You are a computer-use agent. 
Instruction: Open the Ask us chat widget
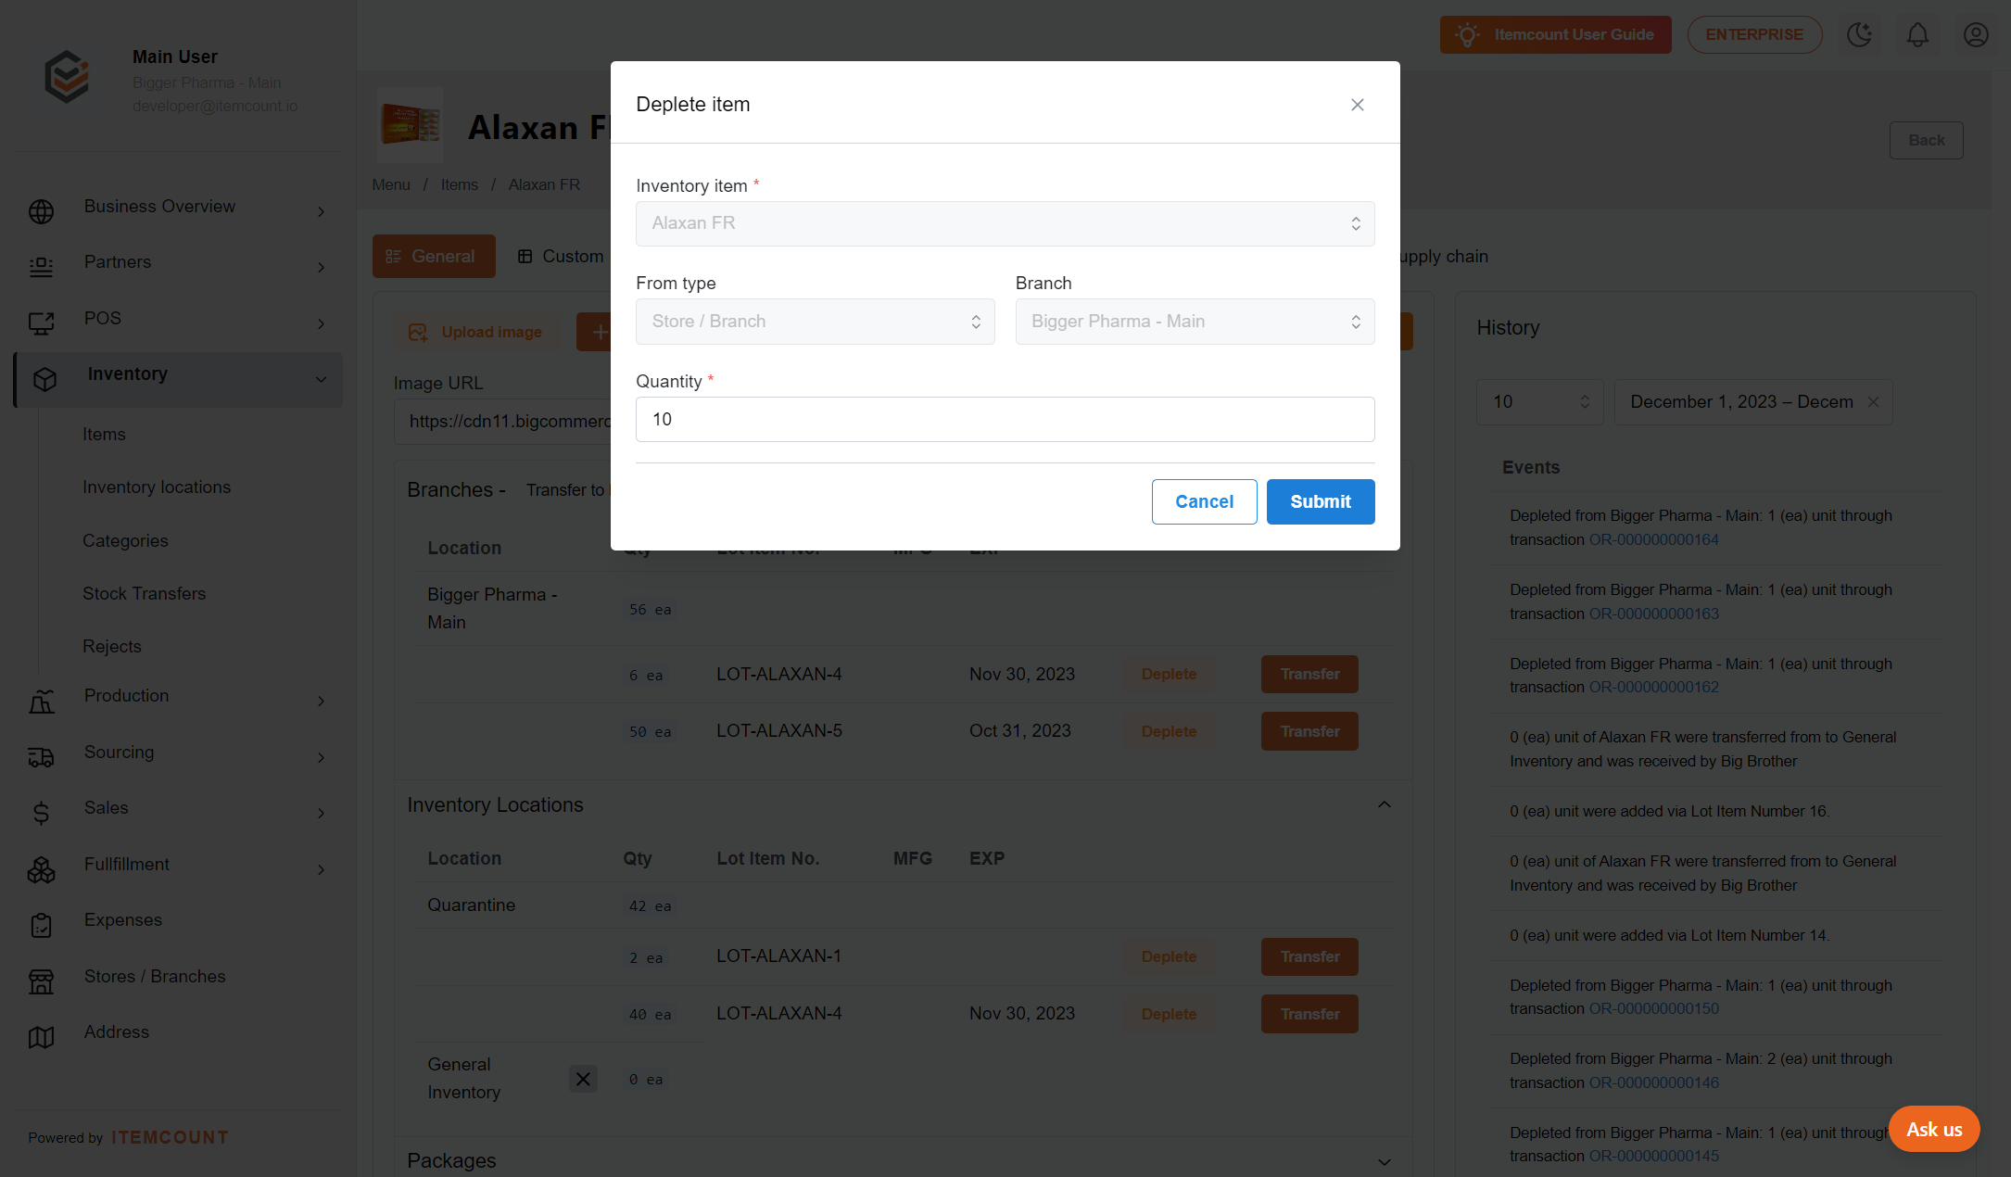click(1933, 1129)
